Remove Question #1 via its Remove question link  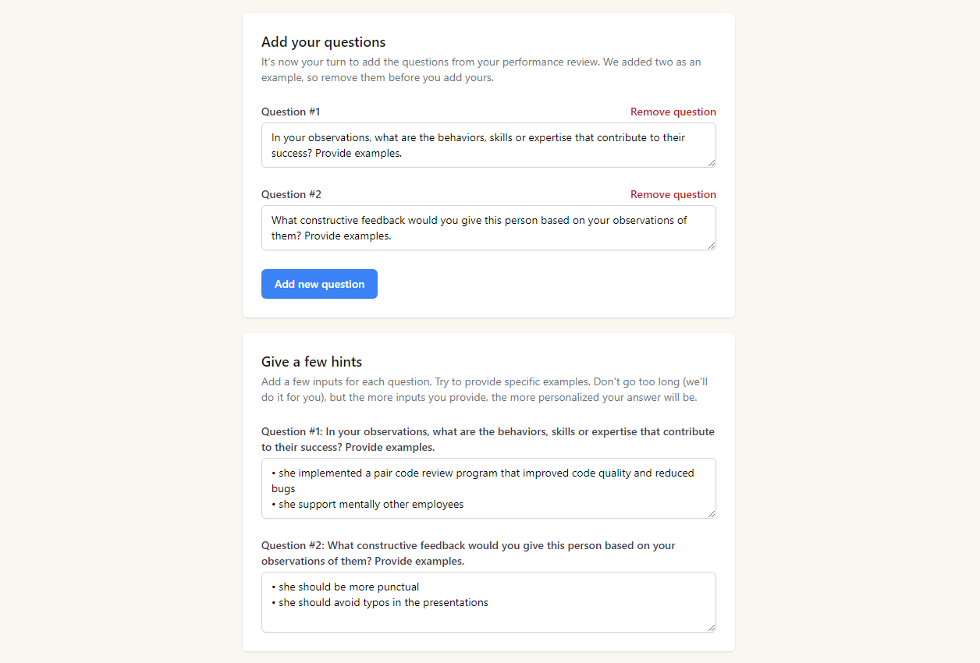pyautogui.click(x=673, y=112)
